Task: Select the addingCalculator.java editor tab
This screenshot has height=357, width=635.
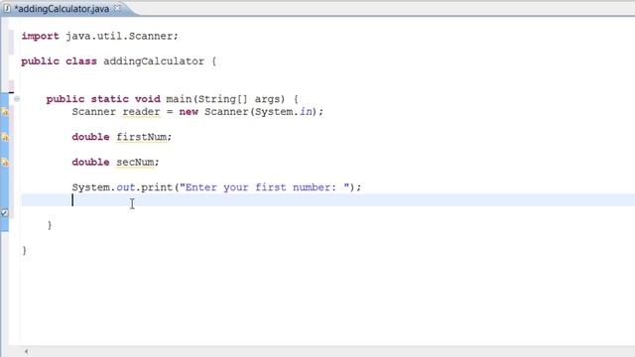Action: click(62, 9)
